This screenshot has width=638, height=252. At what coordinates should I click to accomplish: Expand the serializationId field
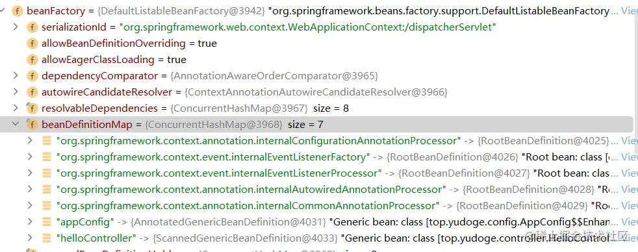(16, 27)
